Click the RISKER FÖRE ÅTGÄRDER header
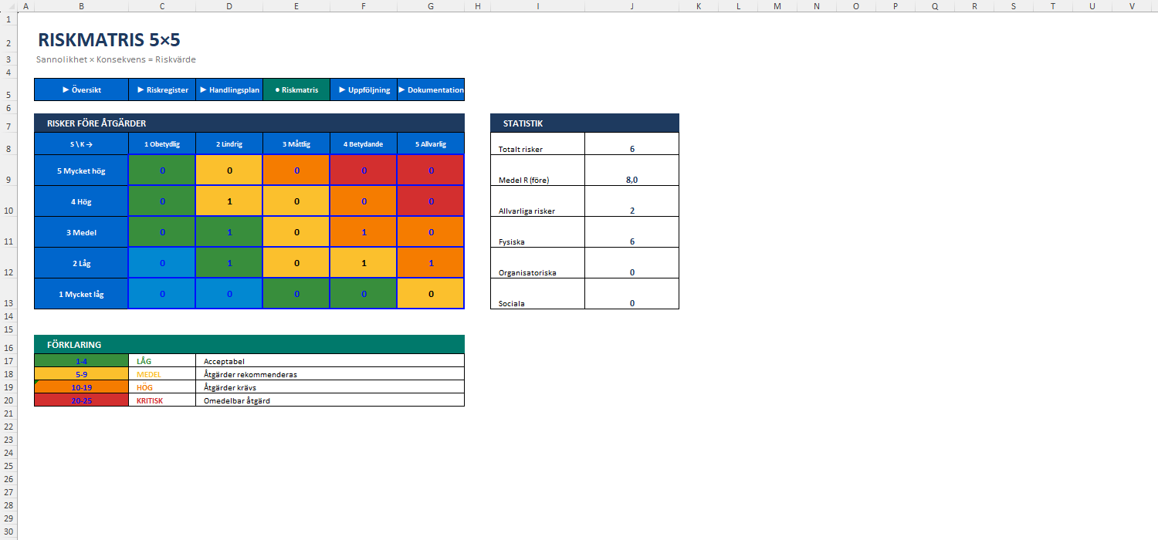The image size is (1158, 540). click(249, 123)
